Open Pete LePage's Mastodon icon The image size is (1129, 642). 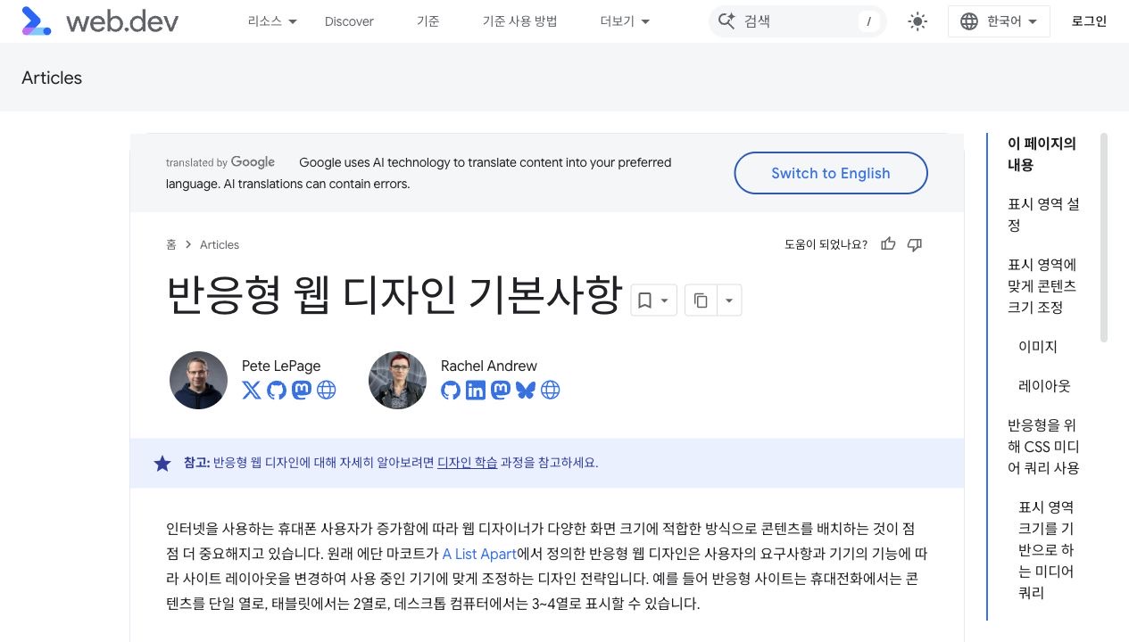[x=302, y=390]
